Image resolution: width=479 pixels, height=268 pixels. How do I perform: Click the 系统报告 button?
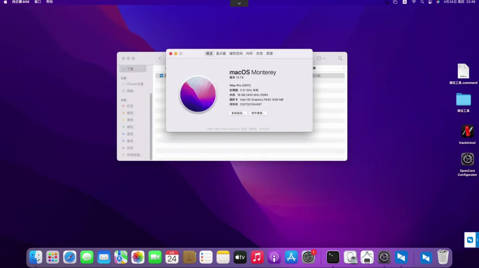click(238, 113)
